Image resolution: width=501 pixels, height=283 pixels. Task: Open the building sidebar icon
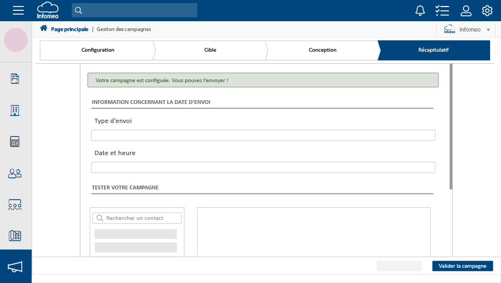(15, 110)
